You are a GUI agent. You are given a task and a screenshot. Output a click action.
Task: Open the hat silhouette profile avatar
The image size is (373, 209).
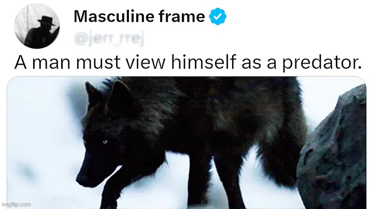[37, 26]
